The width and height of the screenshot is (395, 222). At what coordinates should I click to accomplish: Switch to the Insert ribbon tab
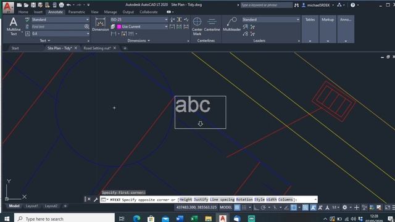point(38,12)
